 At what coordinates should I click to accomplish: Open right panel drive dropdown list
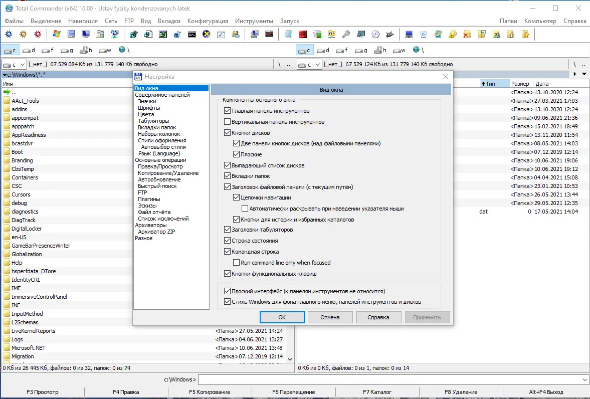[x=318, y=64]
